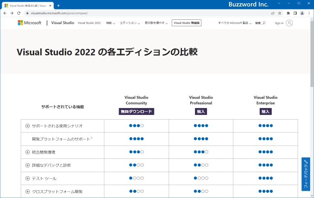Open a new tab with plus button
This screenshot has height=198, width=314.
[58, 6]
